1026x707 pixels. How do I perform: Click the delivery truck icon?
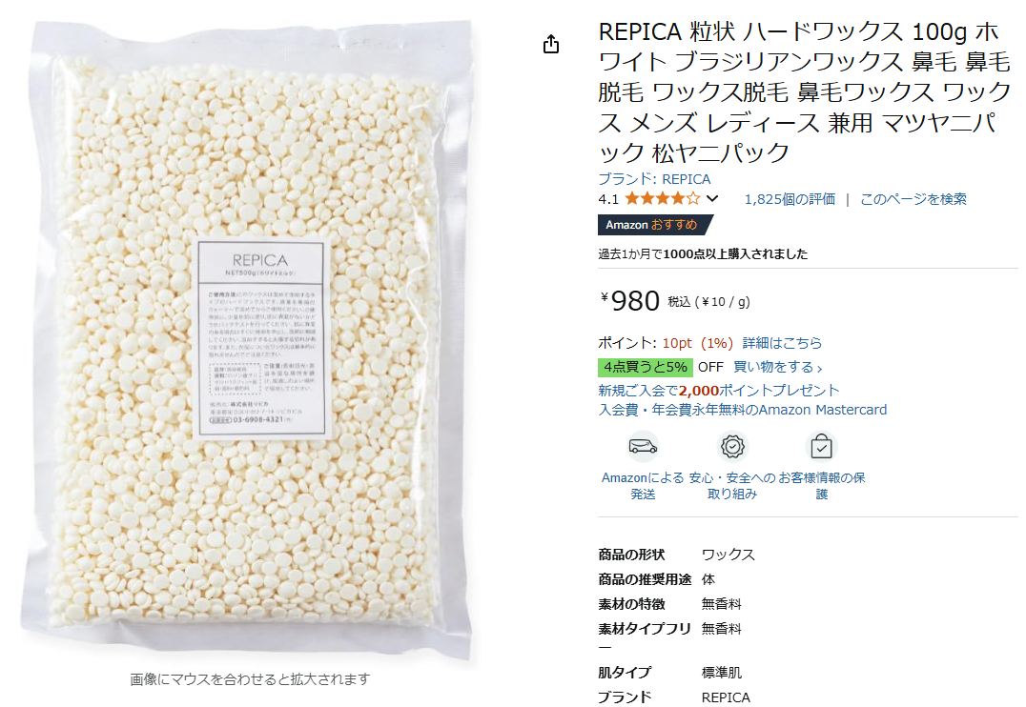(643, 447)
